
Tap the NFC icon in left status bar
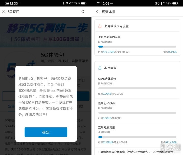[64, 3]
